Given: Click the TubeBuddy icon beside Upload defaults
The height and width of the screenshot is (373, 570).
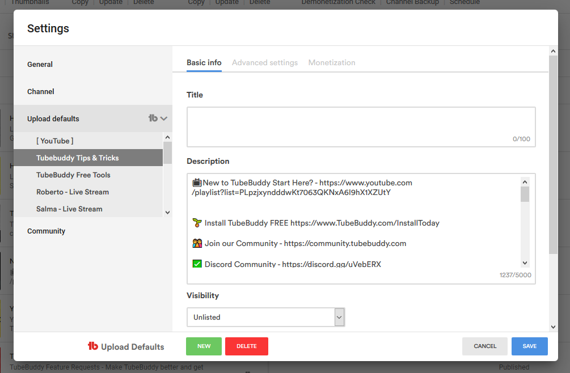Looking at the screenshot, I should 153,118.
